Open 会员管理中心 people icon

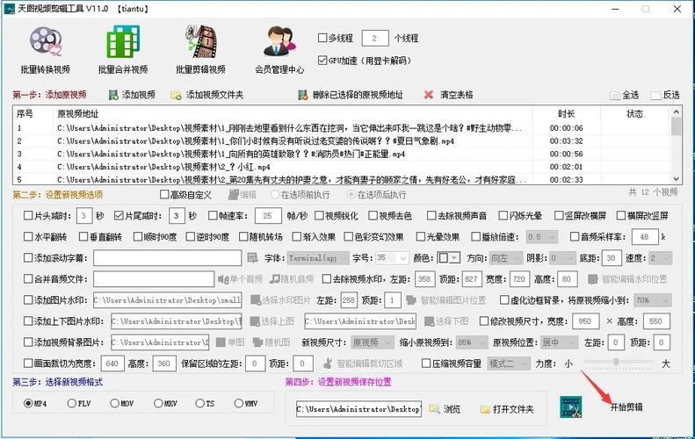point(279,41)
